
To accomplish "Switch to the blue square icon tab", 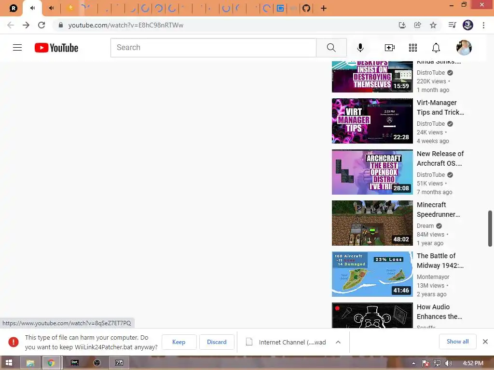I will (x=280, y=8).
